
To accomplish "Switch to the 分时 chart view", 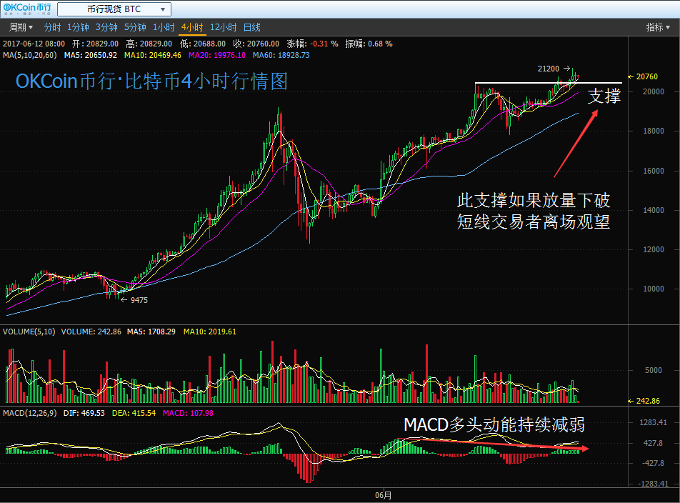I will (x=52, y=27).
